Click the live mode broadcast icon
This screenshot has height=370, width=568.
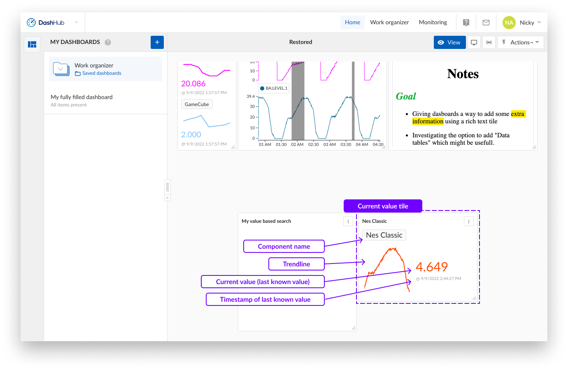coord(489,42)
